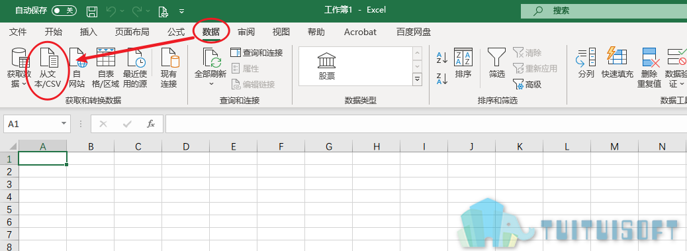Screen dimensions: 687x251
Task: Sort ascending A to Z
Action: pyautogui.click(x=441, y=57)
